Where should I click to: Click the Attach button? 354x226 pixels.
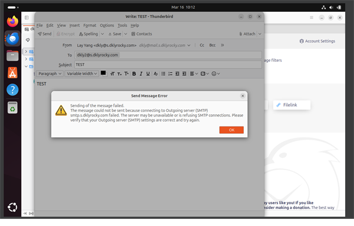pos(247,34)
